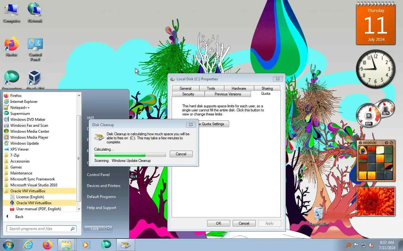Viewport: 403px width, 251px height.
Task: Switch to the Sharing tab
Action: (x=267, y=88)
